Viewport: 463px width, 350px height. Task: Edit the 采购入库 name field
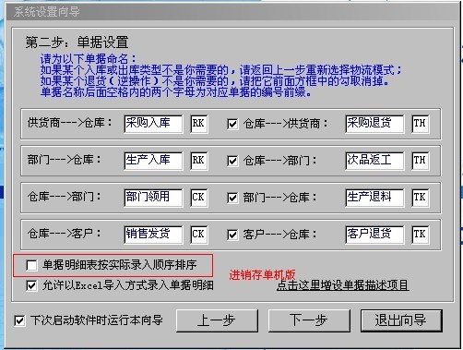153,124
